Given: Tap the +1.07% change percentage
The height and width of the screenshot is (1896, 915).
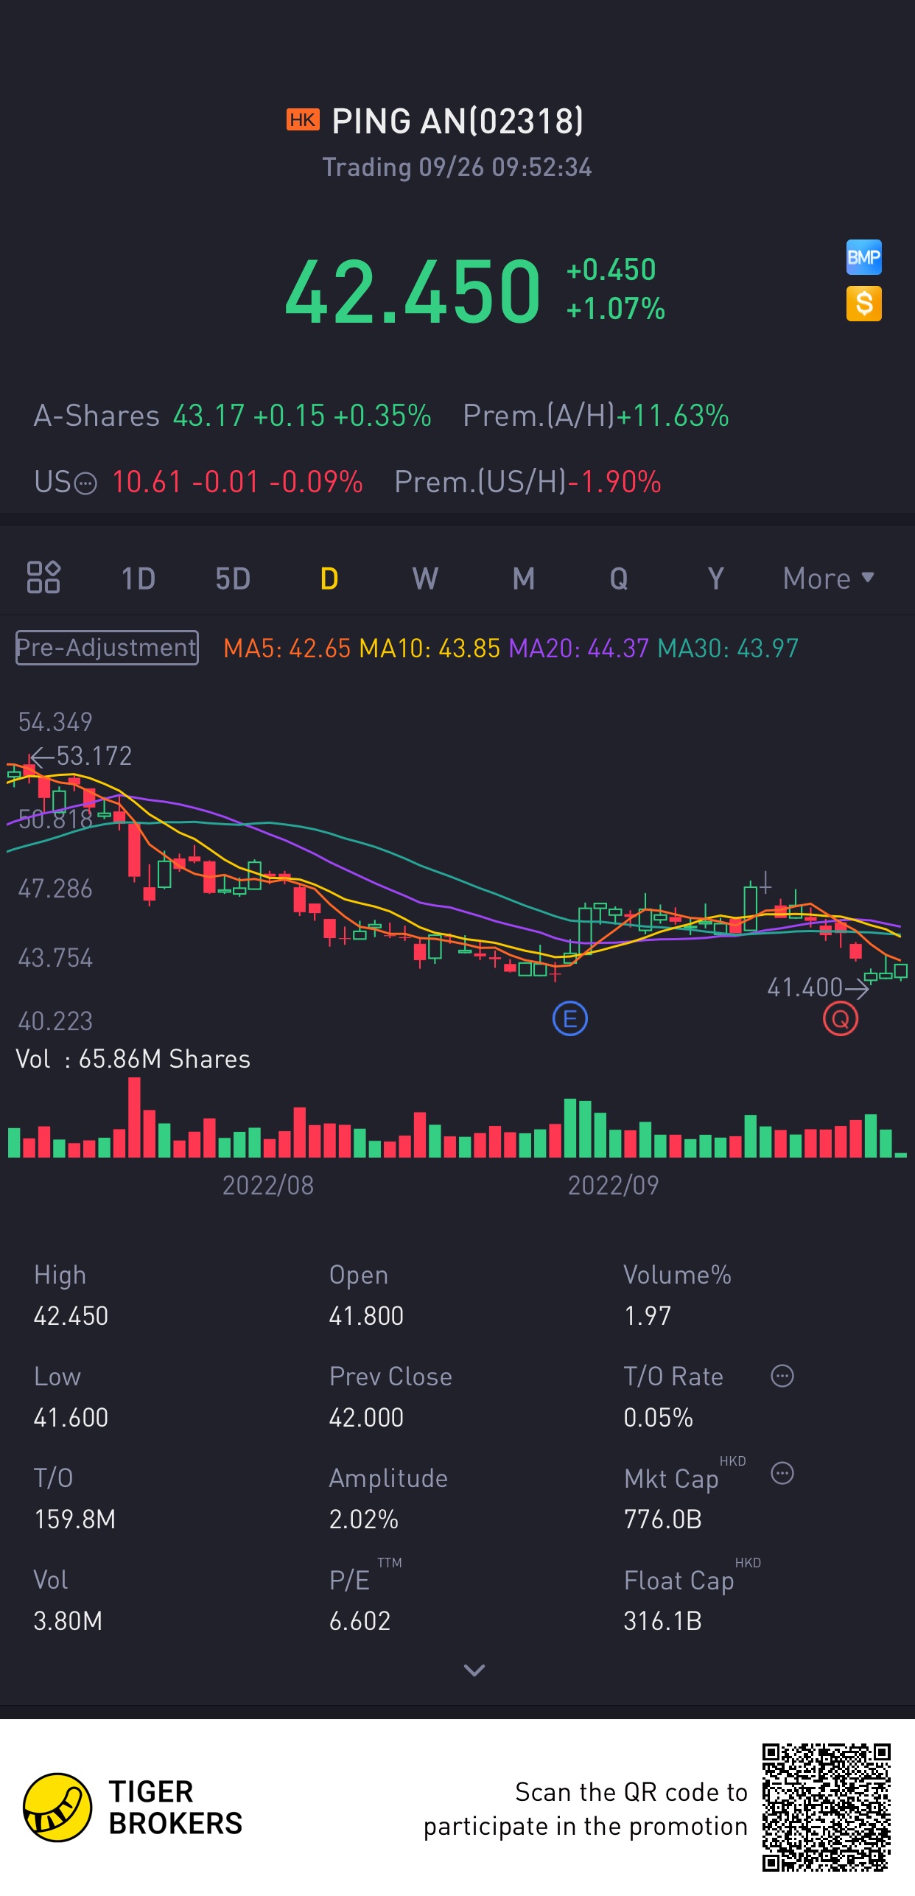Looking at the screenshot, I should 615,309.
